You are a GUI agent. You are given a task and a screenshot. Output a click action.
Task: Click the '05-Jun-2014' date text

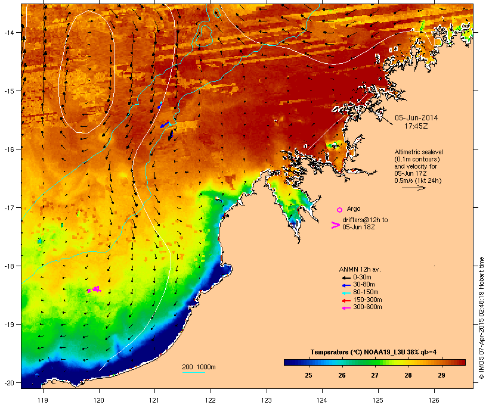tap(416, 118)
